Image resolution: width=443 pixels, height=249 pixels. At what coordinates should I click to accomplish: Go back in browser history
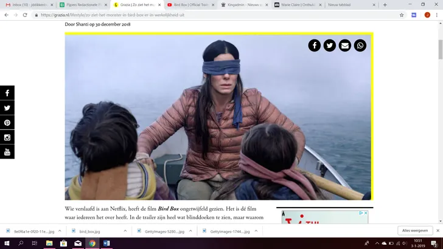click(x=6, y=15)
